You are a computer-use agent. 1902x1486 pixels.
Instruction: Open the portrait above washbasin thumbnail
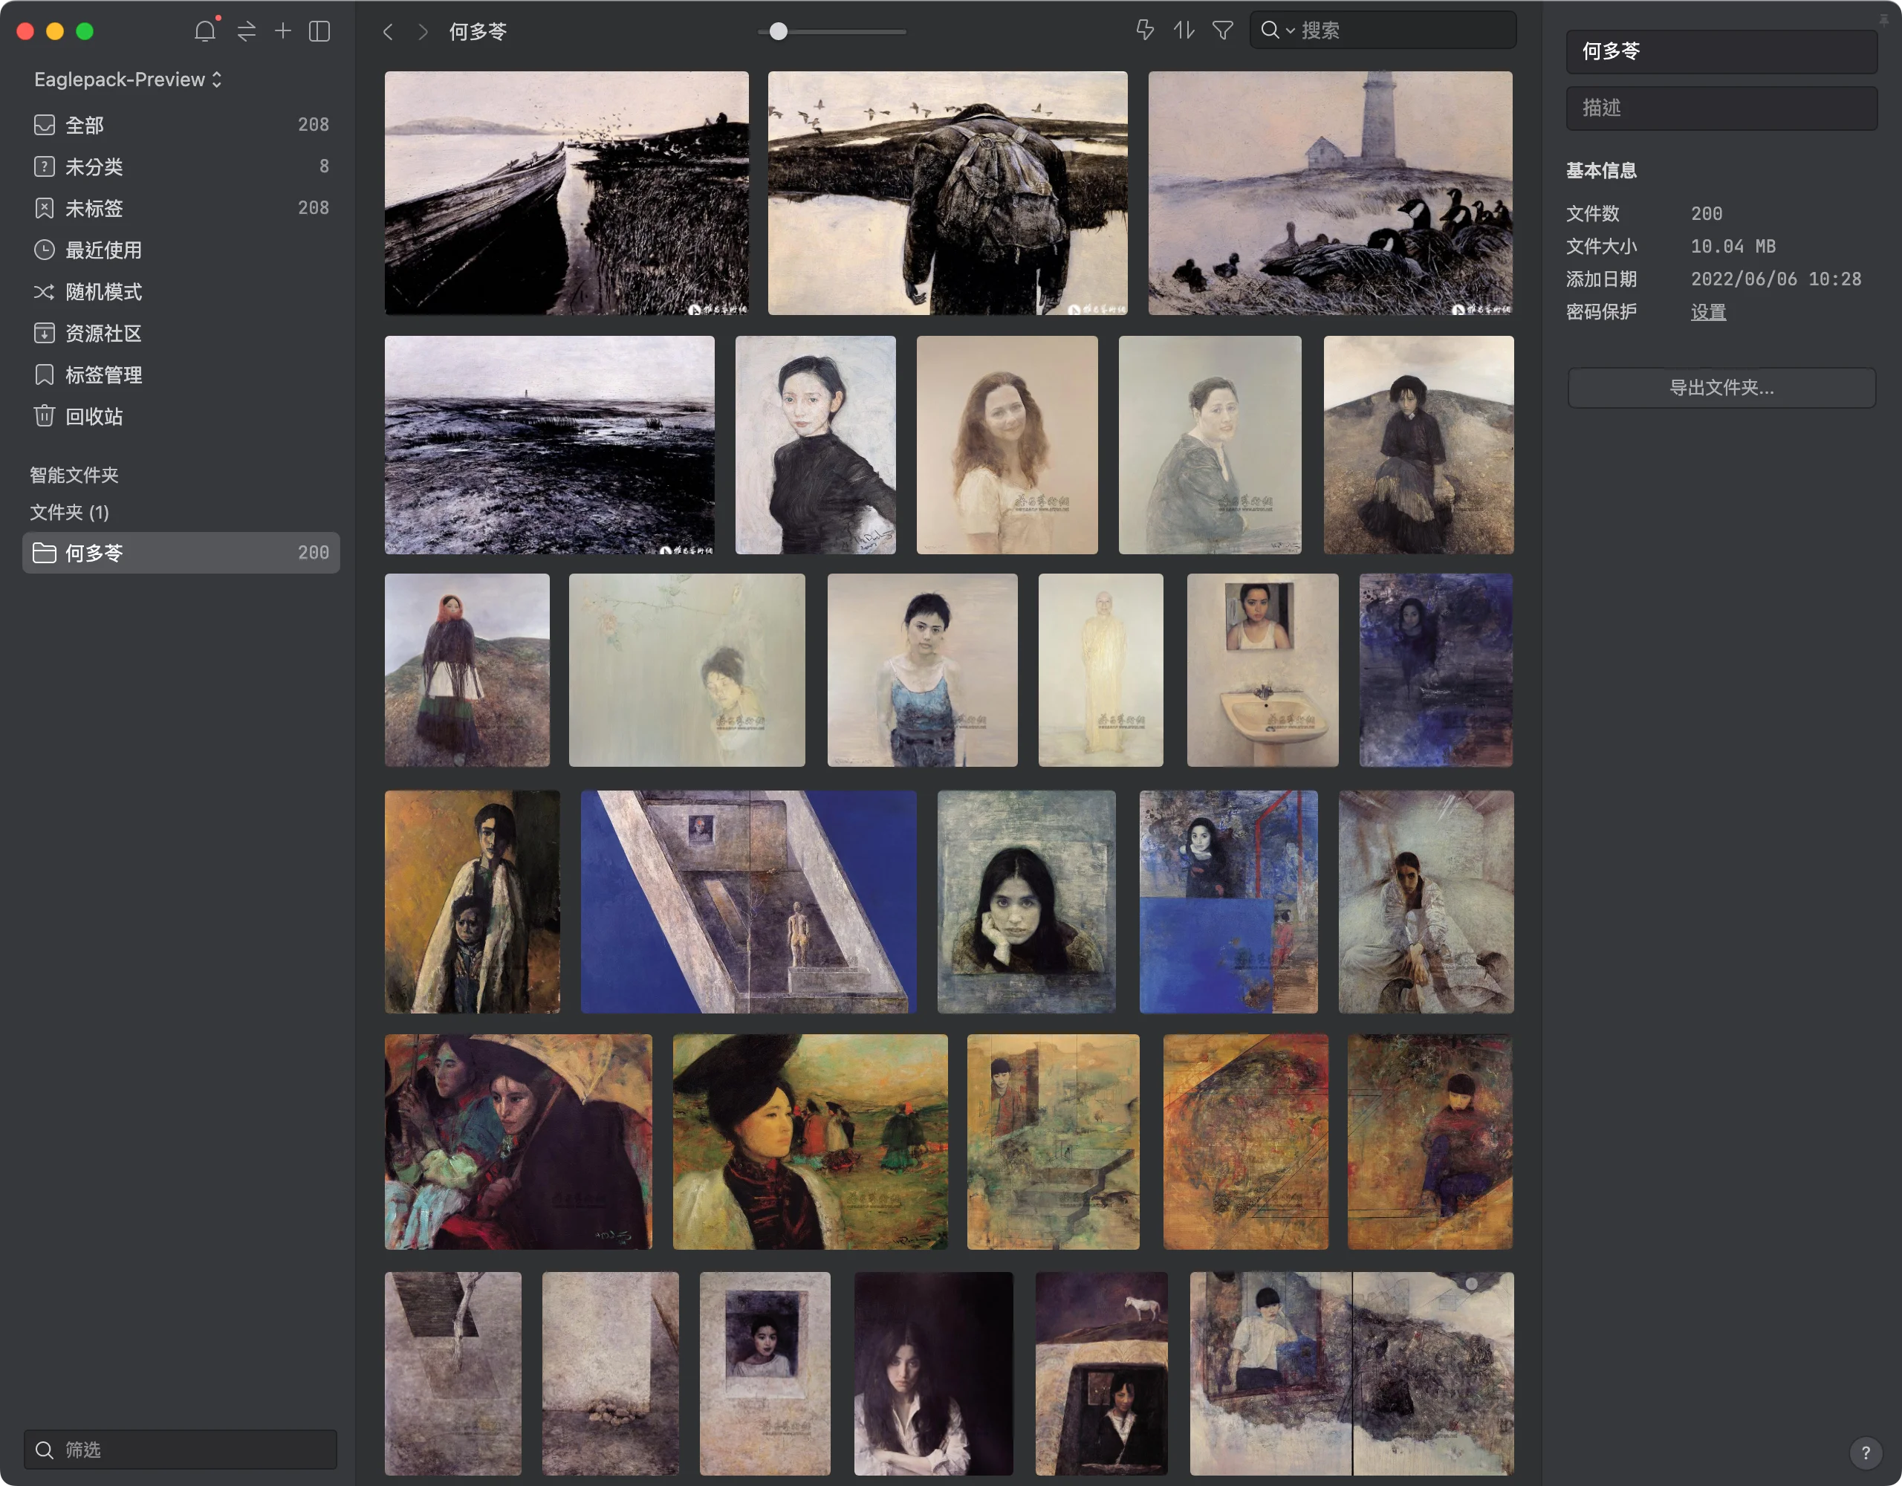pyautogui.click(x=1262, y=670)
